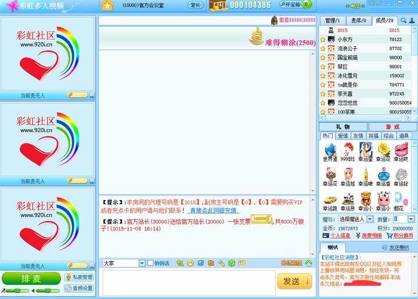
Task: Open the 大家 recipient dropdown
Action: (x=142, y=264)
